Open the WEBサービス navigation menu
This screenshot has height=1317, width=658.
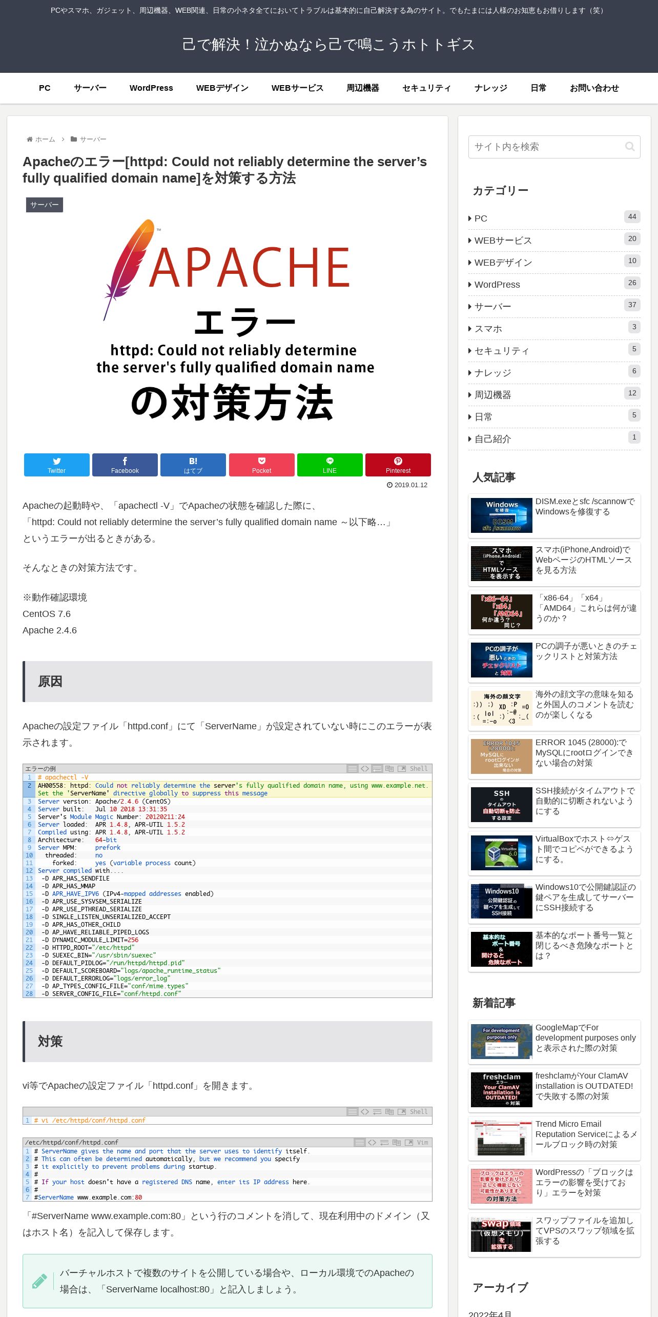(x=297, y=88)
